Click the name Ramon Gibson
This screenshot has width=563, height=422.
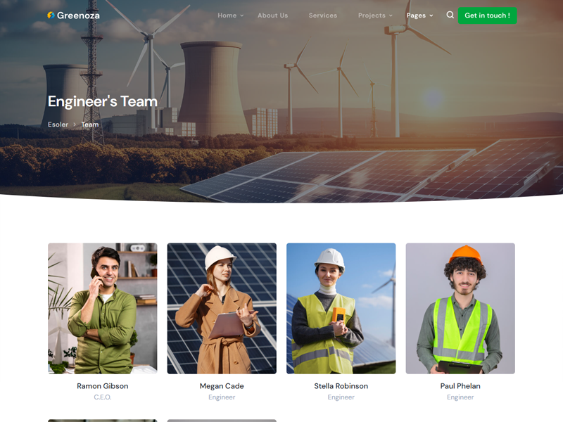coord(103,386)
